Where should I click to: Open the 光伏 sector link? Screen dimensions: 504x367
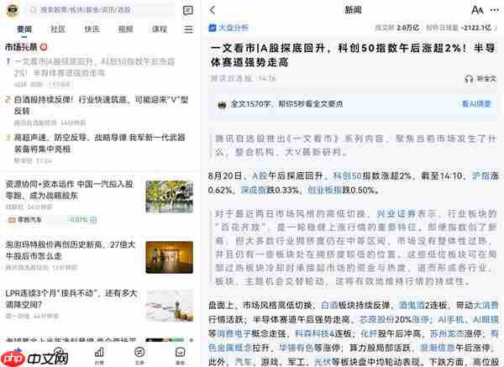point(322,362)
